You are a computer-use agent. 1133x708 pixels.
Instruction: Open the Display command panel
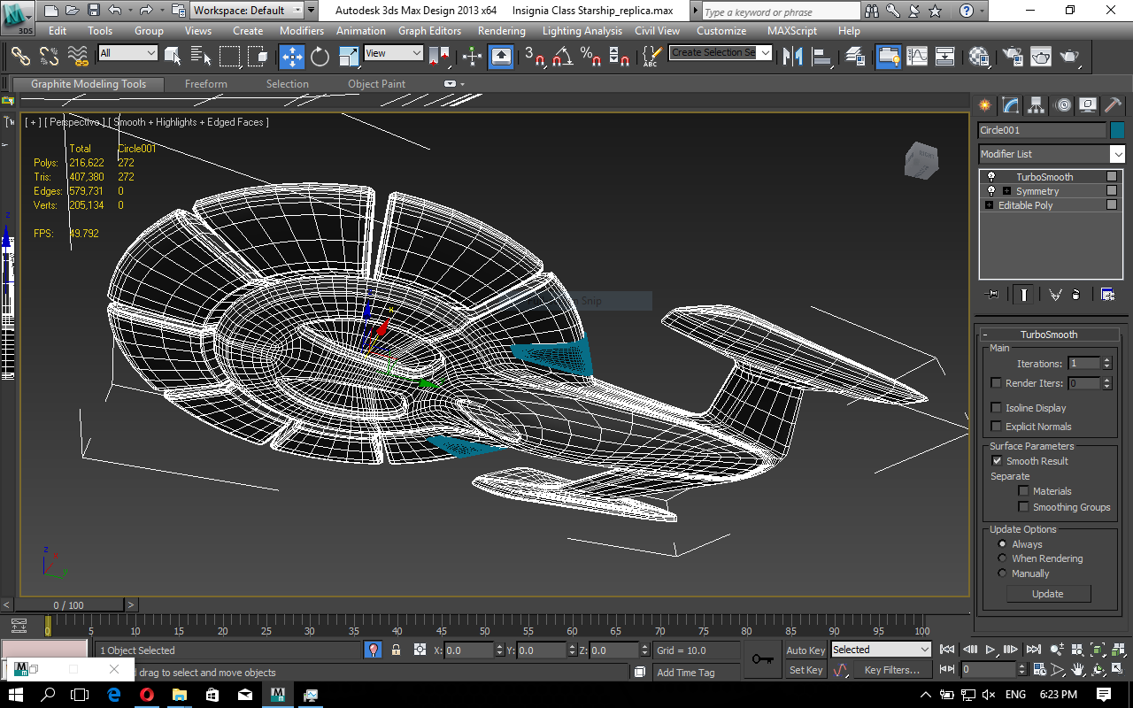pos(1088,105)
